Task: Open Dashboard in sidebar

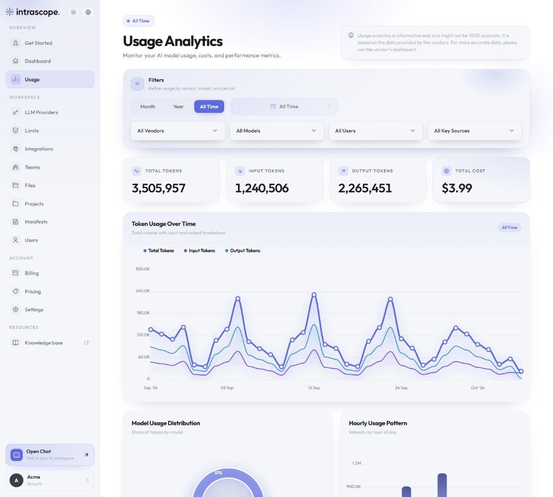Action: click(x=50, y=61)
